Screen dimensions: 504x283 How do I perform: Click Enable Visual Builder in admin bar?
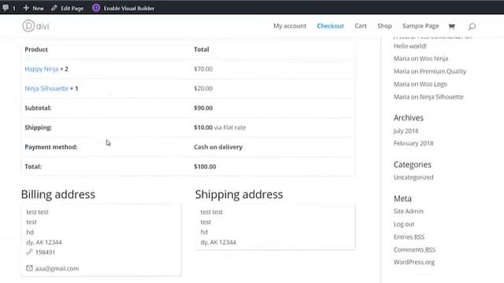(128, 9)
